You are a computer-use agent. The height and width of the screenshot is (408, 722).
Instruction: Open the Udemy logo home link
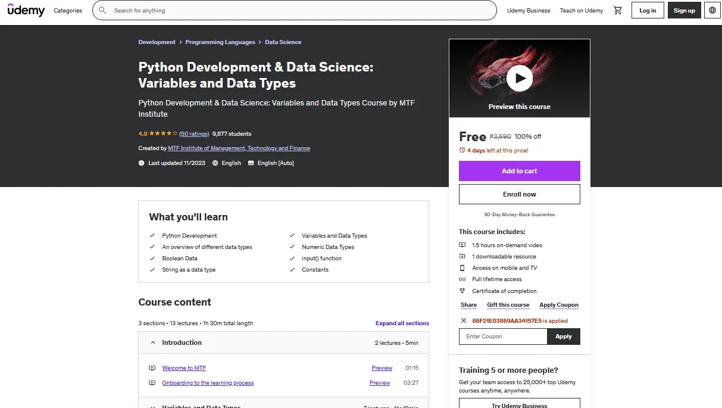click(26, 10)
